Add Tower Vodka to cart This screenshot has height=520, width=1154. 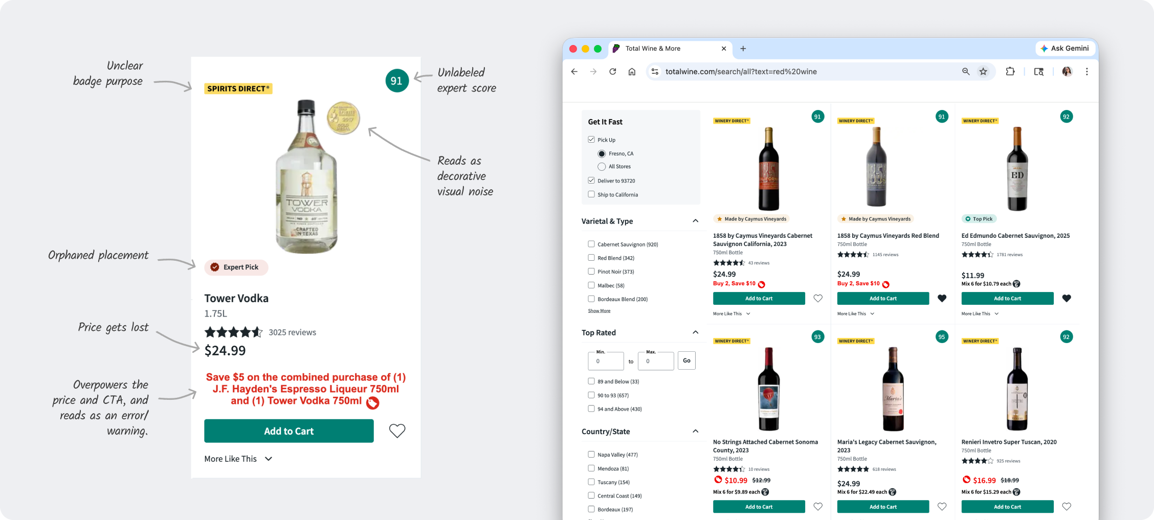click(x=289, y=431)
